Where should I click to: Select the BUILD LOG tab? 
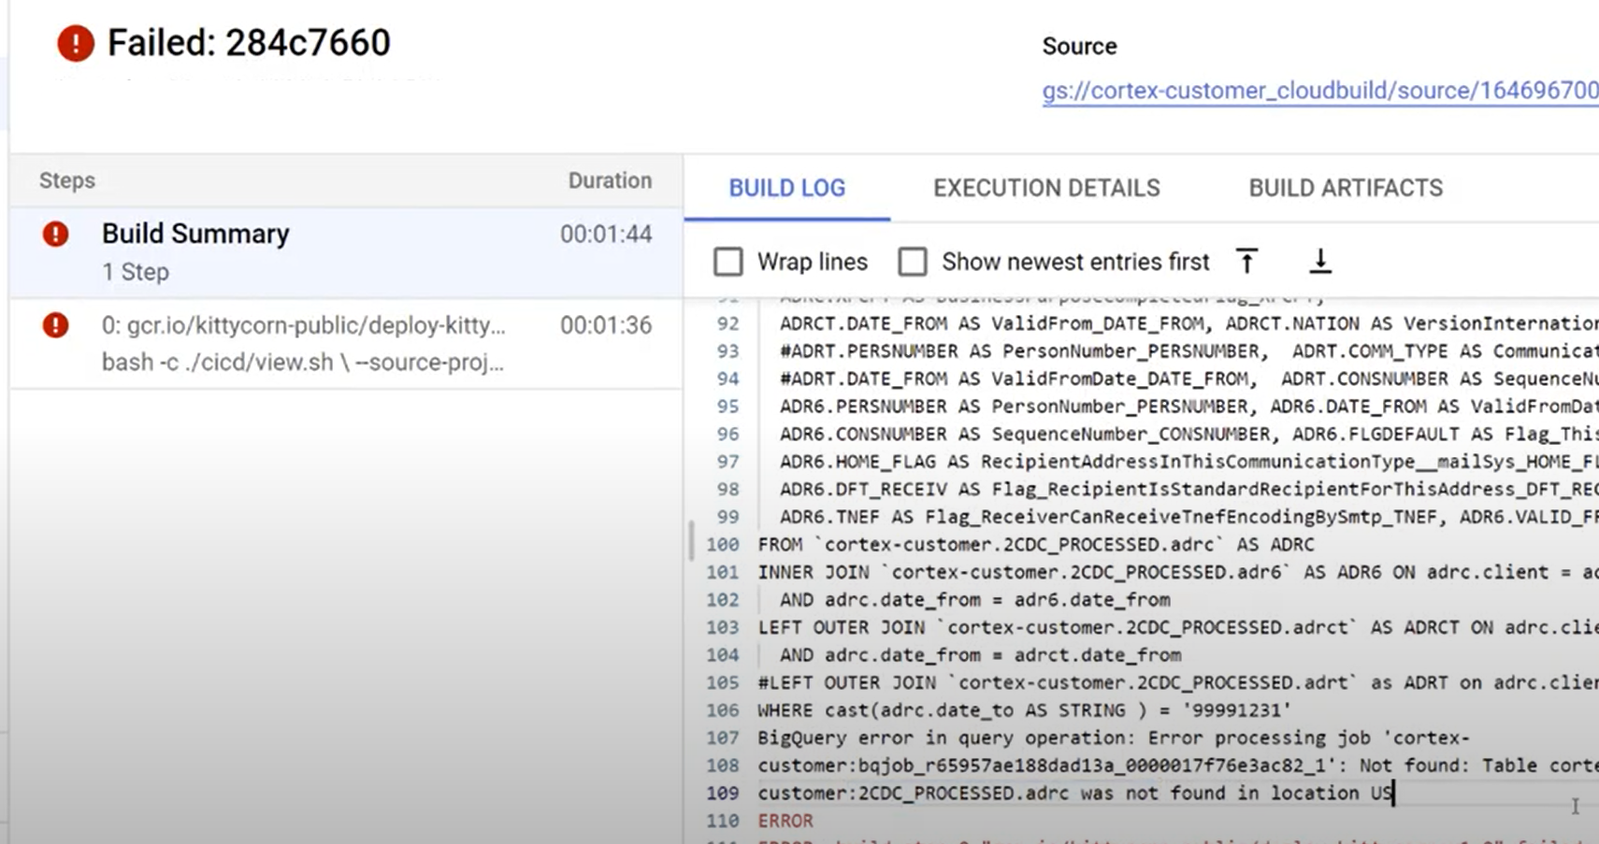(786, 188)
